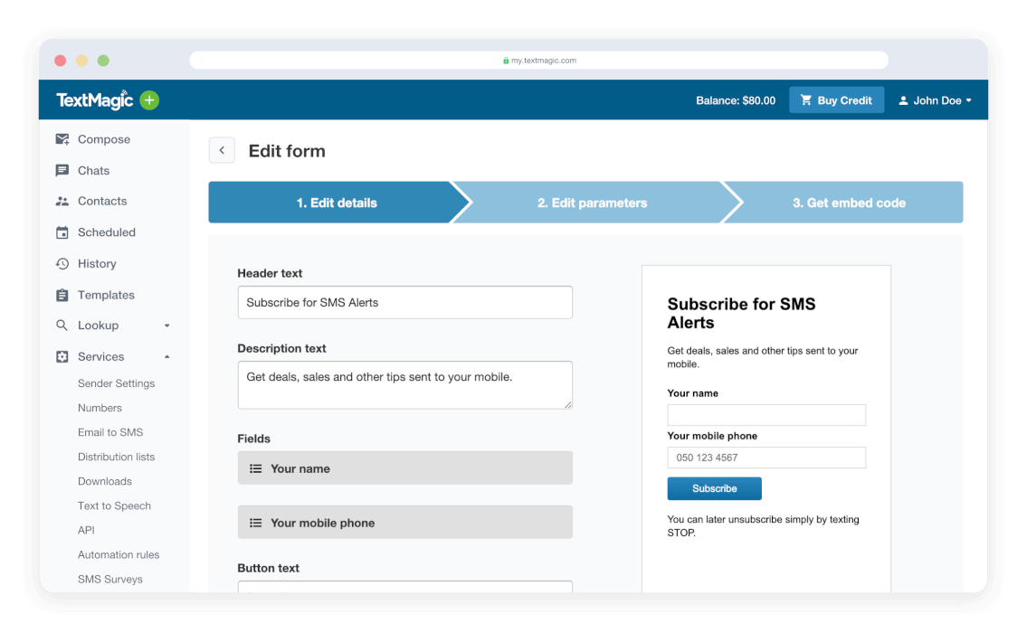Go to the 2. Edit parameters step

pos(592,203)
